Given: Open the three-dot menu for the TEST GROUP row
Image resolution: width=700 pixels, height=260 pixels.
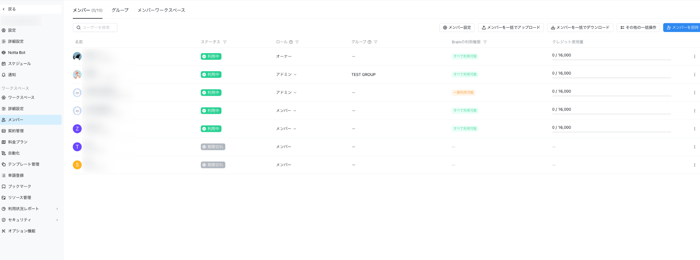Looking at the screenshot, I should pyautogui.click(x=695, y=75).
